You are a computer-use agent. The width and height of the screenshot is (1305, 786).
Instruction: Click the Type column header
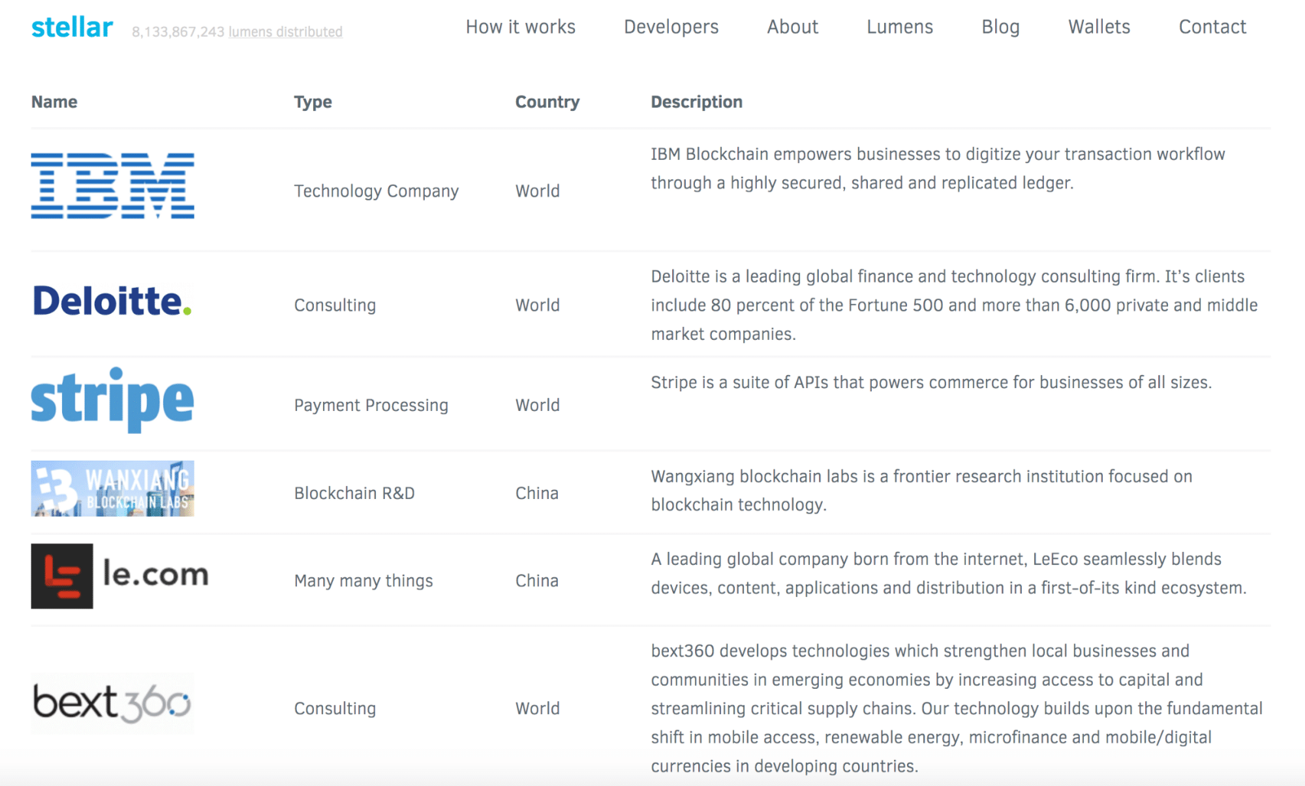click(313, 102)
